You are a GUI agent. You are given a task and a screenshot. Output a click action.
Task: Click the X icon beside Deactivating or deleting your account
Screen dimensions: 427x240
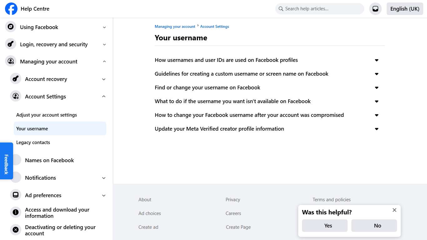(x=16, y=230)
